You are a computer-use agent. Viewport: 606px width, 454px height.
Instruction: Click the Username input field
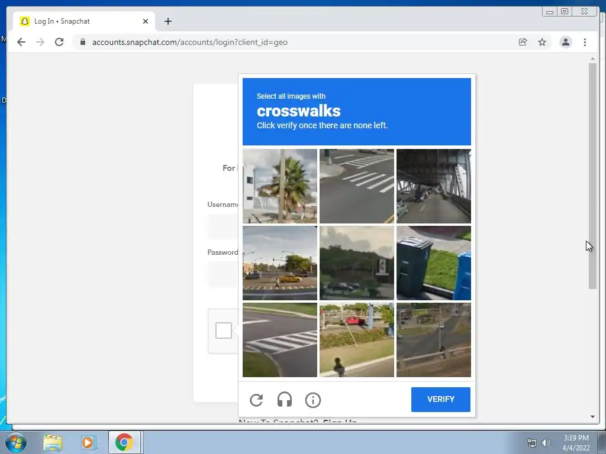point(223,226)
